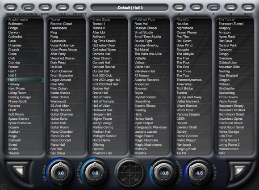Open the preset name display Default Hall 3

coord(129,8)
